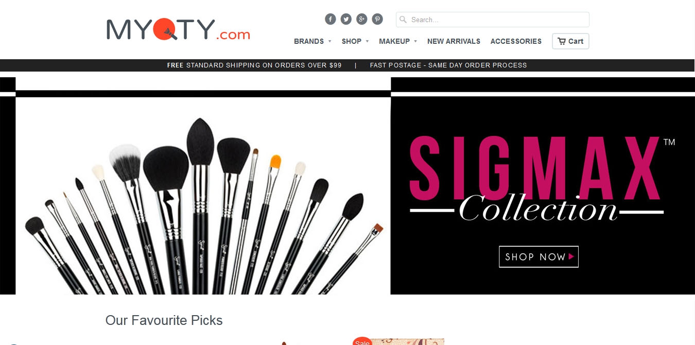Open the ACCESSORIES menu item
This screenshot has width=695, height=345.
pyautogui.click(x=516, y=41)
